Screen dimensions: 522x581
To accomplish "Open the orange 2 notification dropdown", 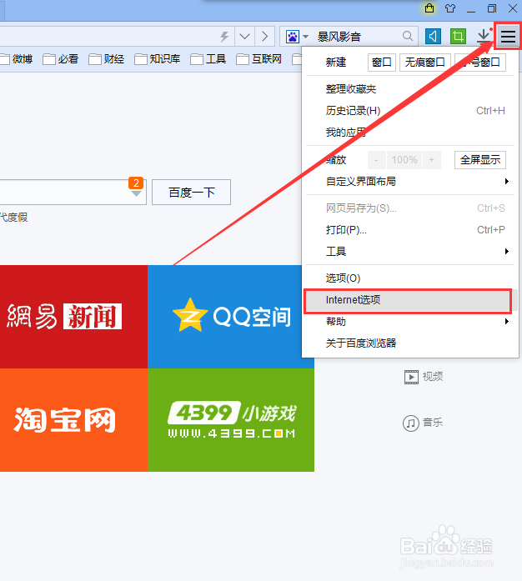I will click(136, 187).
